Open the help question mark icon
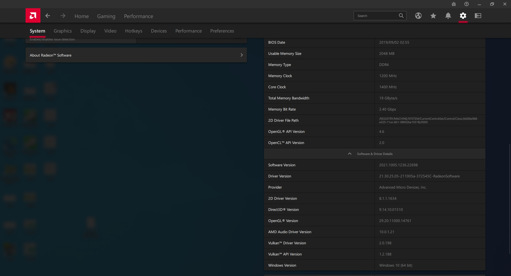 [x=467, y=4]
